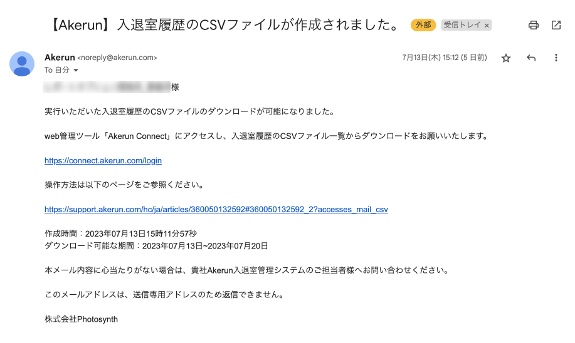Open the email in a new window
575x343 pixels.
(556, 25)
